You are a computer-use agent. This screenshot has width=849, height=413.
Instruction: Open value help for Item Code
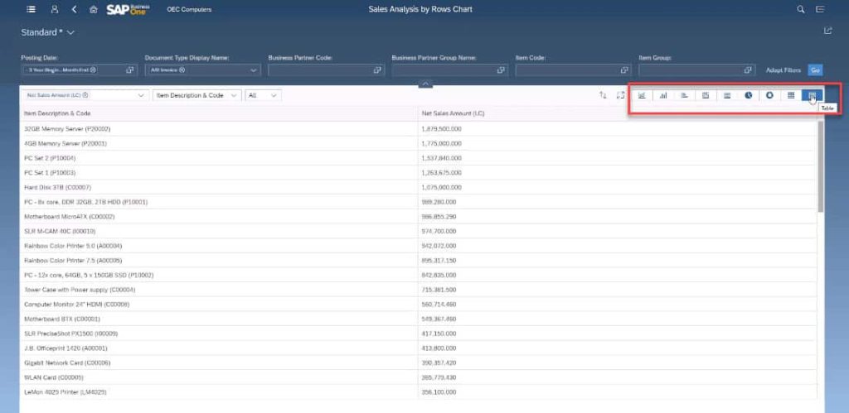tap(624, 70)
